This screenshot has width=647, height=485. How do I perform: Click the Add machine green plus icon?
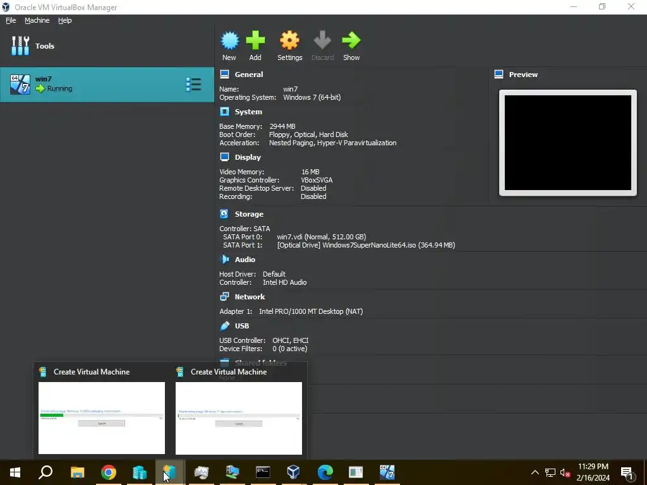click(x=255, y=40)
